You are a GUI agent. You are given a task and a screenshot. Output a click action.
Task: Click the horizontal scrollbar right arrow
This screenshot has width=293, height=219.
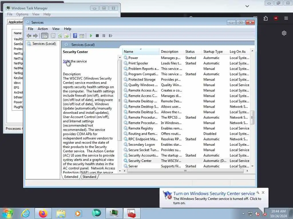click(x=247, y=171)
